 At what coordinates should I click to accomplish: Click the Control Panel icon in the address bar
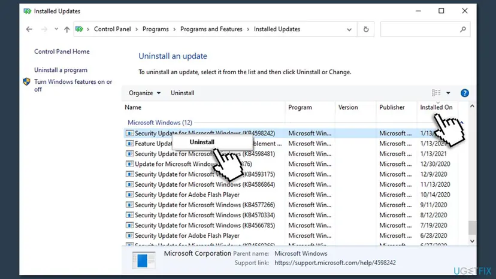(x=79, y=29)
